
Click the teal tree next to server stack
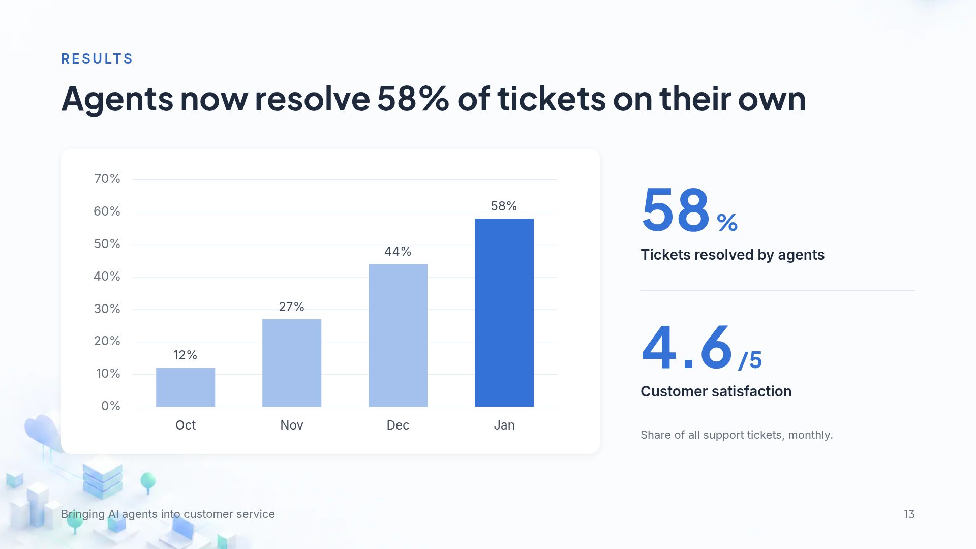pos(148,483)
